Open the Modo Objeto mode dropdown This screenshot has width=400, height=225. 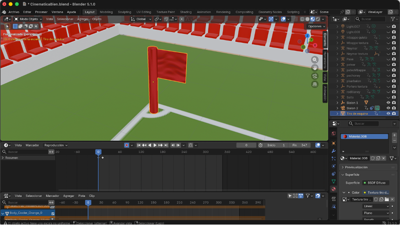pos(29,19)
